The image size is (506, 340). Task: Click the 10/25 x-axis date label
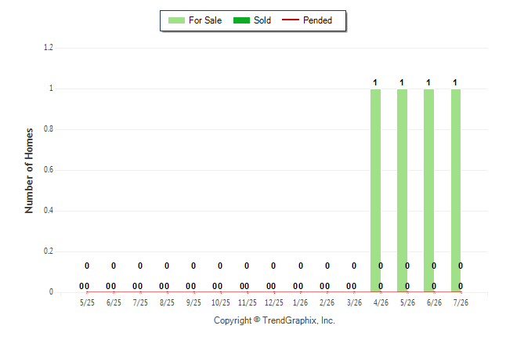coord(221,303)
